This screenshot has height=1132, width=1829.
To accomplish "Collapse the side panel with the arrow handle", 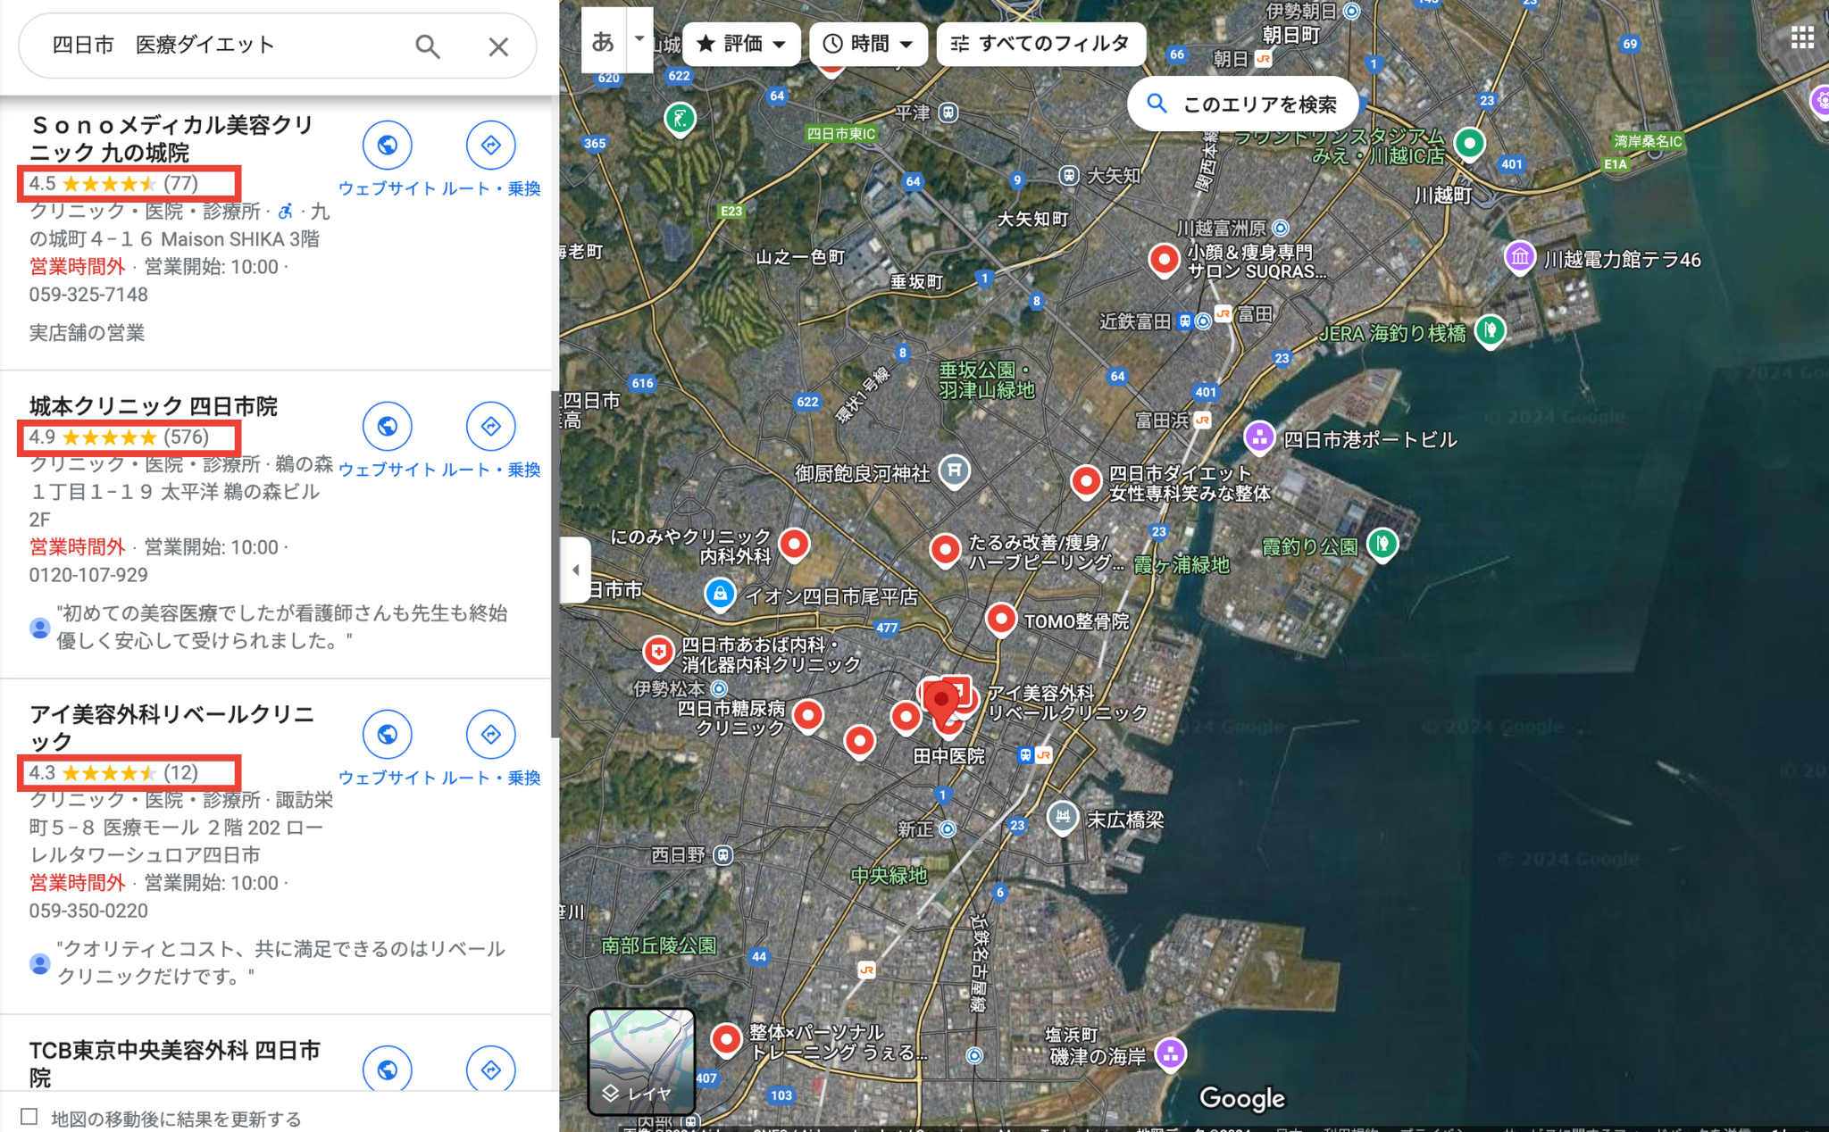I will (x=575, y=570).
